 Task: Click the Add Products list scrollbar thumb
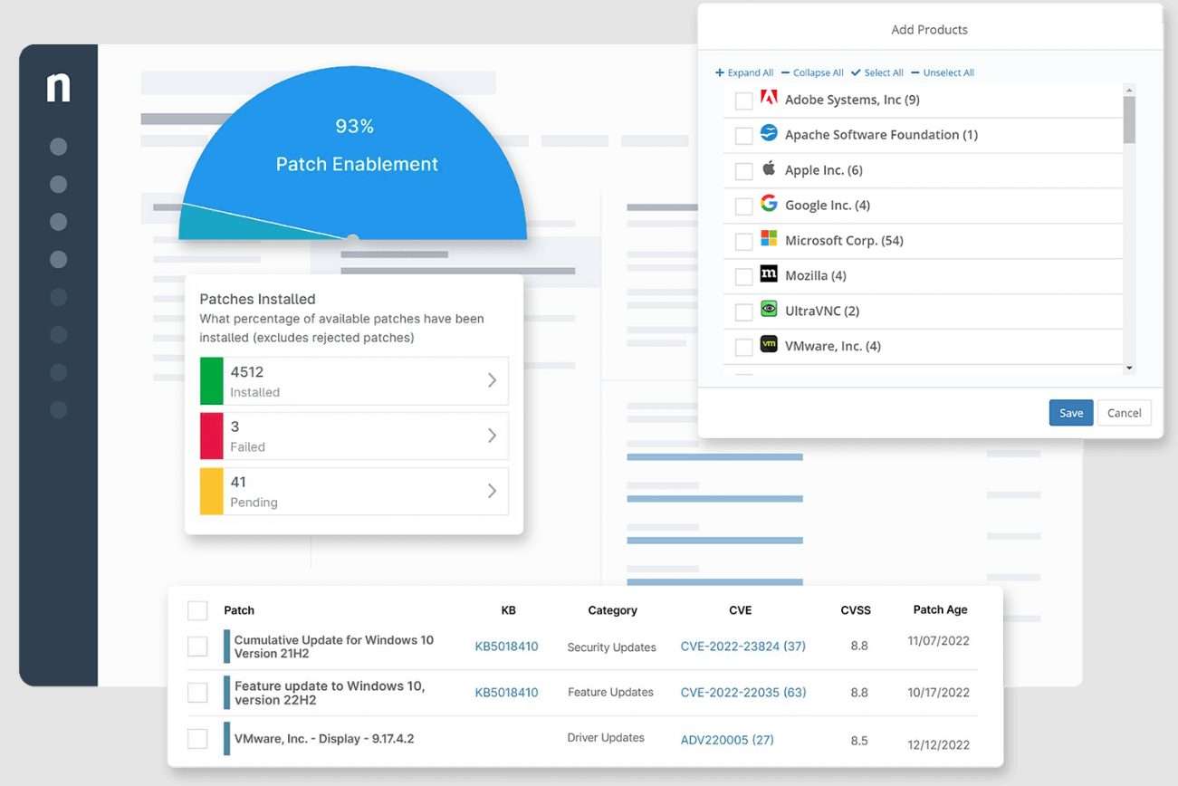coord(1128,120)
